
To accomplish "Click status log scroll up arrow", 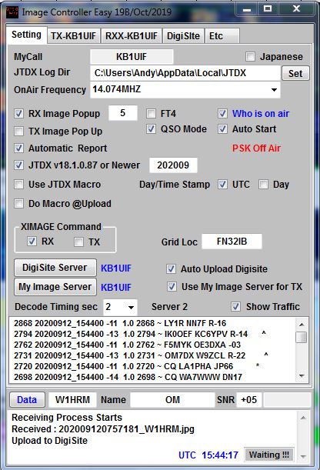I will [303, 418].
